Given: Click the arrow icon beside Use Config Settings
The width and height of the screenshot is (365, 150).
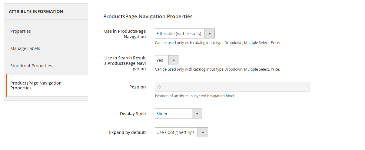Looking at the screenshot, I should click(x=203, y=132).
